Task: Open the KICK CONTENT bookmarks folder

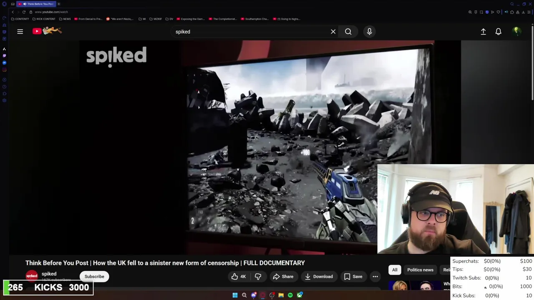Action: (x=43, y=19)
